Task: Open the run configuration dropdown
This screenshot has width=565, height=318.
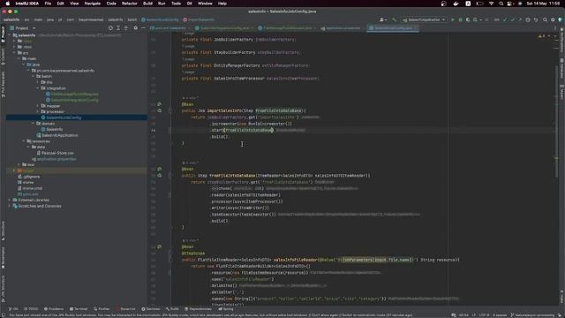Action: (x=424, y=19)
